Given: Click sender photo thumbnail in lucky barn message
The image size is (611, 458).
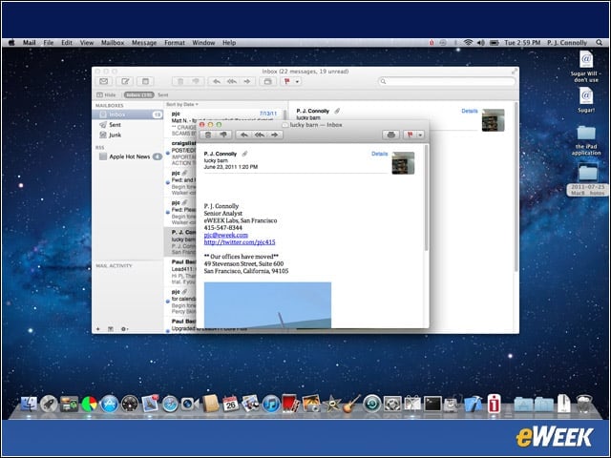Looking at the screenshot, I should [403, 163].
